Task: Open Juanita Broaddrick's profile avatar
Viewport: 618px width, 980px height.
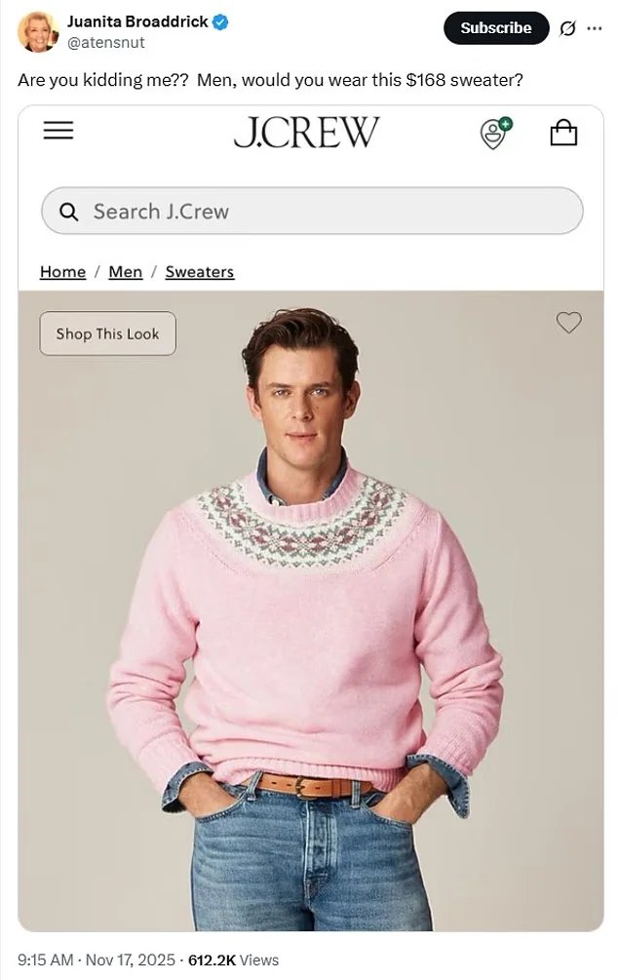Action: coord(39,31)
